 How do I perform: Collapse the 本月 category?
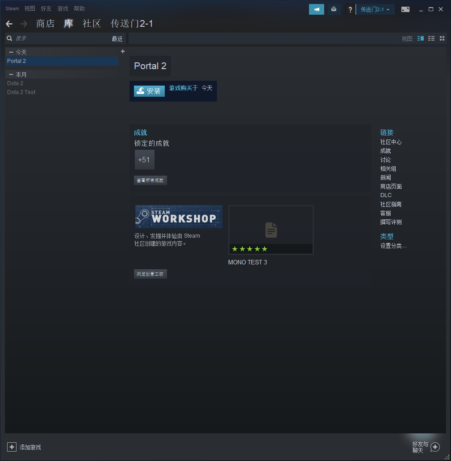[11, 74]
